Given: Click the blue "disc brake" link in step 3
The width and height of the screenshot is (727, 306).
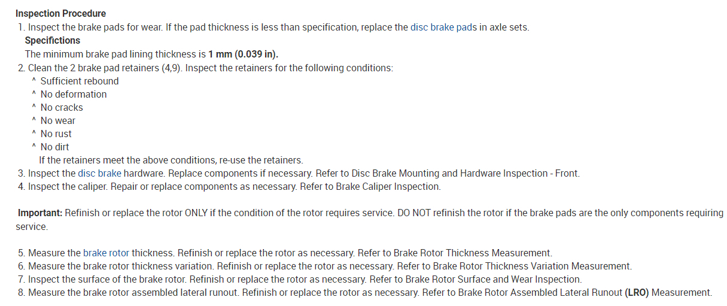Looking at the screenshot, I should (x=99, y=174).
